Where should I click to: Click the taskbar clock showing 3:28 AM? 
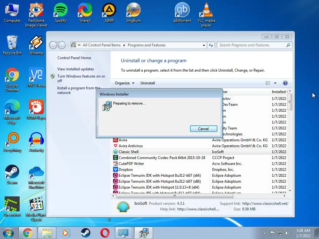(x=303, y=233)
